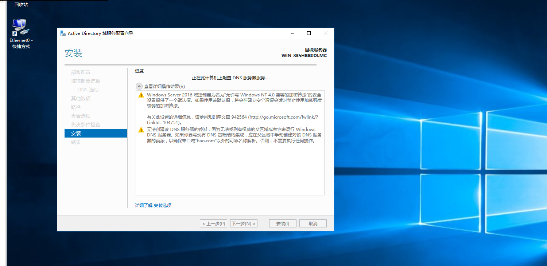Viewport: 547px width, 266px height.
Task: Select 路径 in the wizard sidebar
Action: point(76,107)
